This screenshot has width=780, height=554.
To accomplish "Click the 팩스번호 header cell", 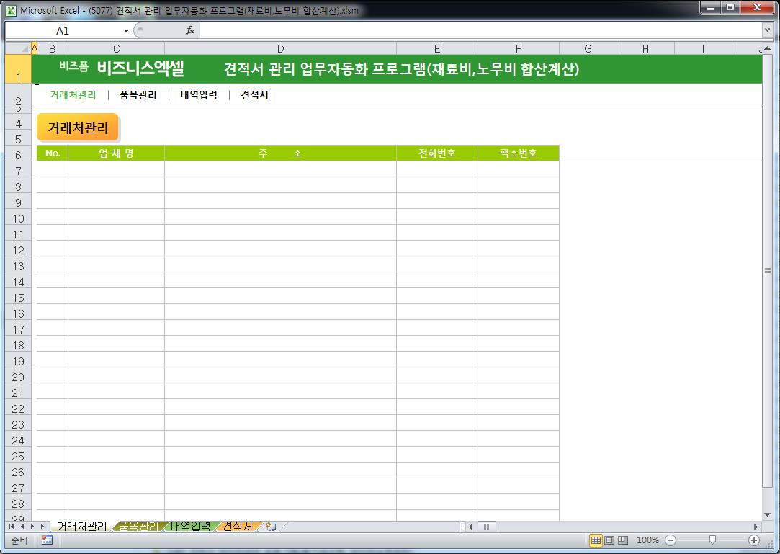I will (519, 153).
